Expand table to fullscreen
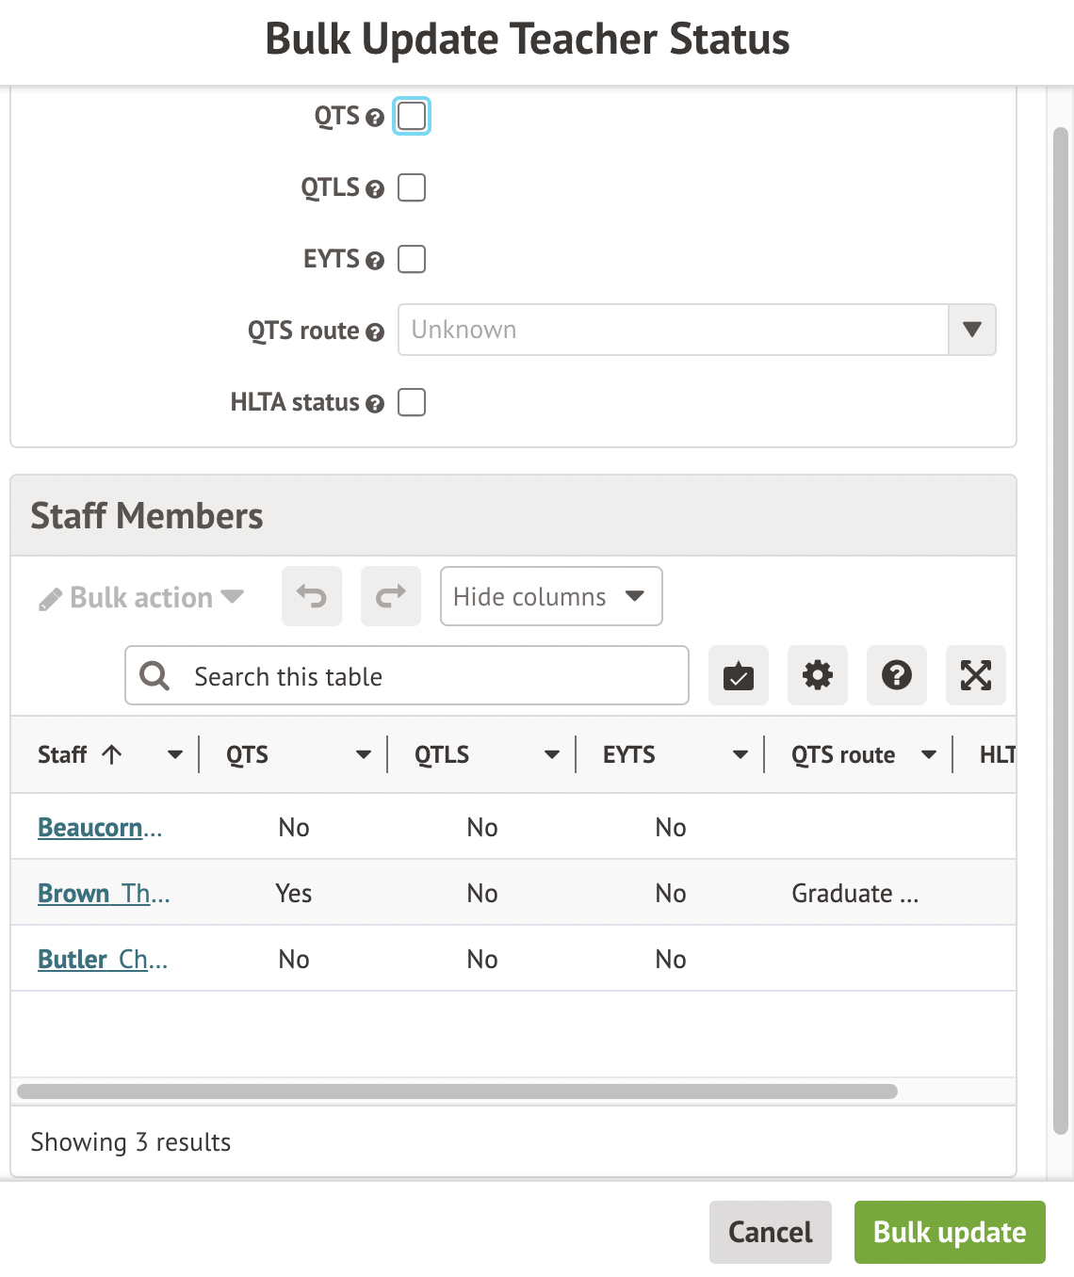1074x1277 pixels. [x=976, y=675]
